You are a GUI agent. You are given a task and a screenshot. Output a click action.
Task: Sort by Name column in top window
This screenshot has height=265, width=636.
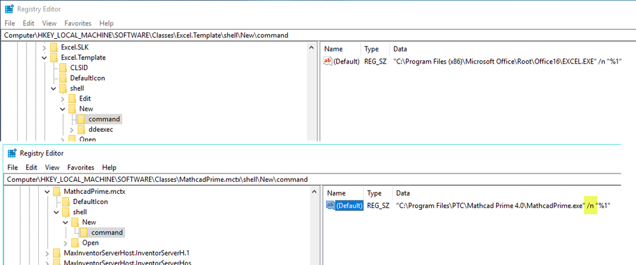[x=334, y=49]
